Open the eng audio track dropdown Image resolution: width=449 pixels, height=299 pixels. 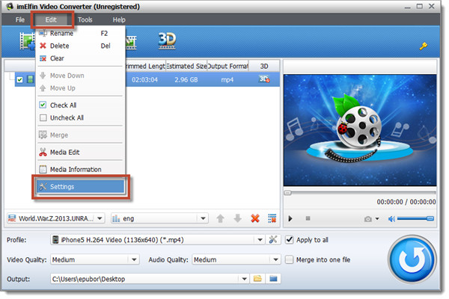203,218
